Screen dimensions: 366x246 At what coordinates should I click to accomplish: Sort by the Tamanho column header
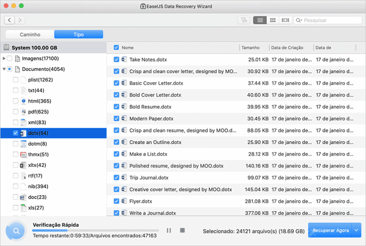pos(250,48)
